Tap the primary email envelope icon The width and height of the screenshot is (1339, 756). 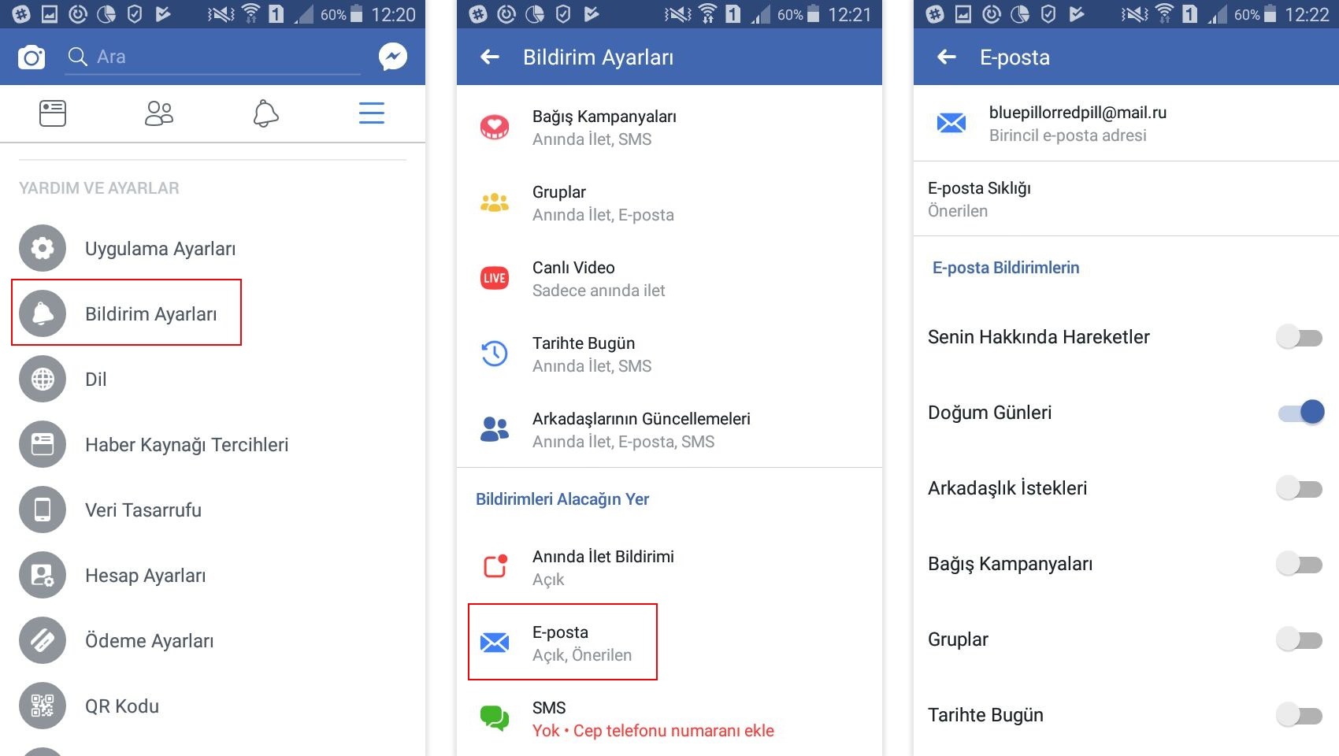[951, 123]
